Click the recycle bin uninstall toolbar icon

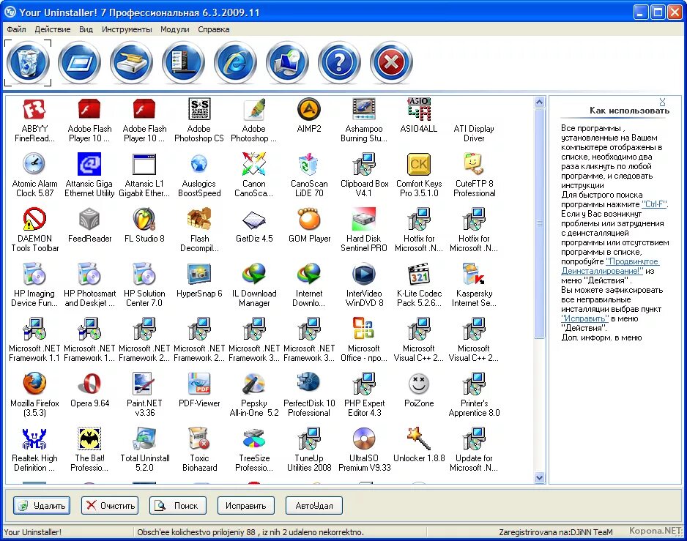(28, 63)
